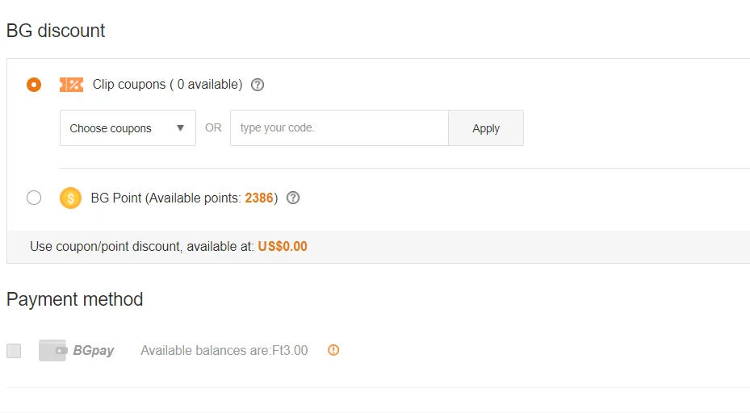Click the US$0.00 discount amount
750x413 pixels.
tap(283, 247)
